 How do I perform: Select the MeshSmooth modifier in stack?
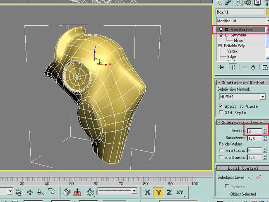(x=241, y=29)
